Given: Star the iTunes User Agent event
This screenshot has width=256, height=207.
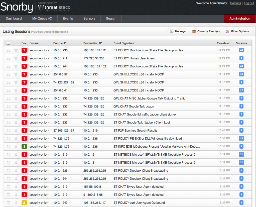Looking at the screenshot, I should [16, 58].
